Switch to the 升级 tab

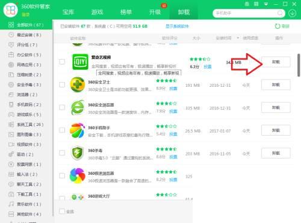coord(155,12)
